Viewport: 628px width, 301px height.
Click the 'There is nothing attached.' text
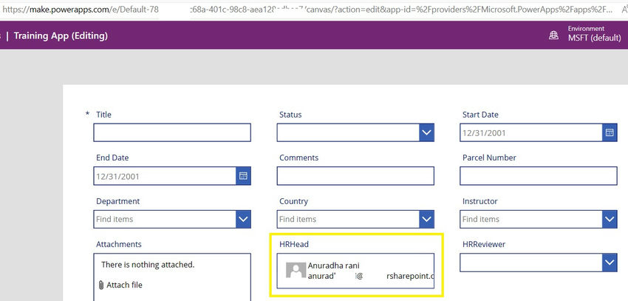click(x=148, y=265)
